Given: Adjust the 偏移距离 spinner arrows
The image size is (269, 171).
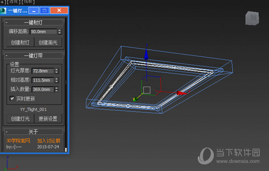Looking at the screenshot, I should coord(59,31).
